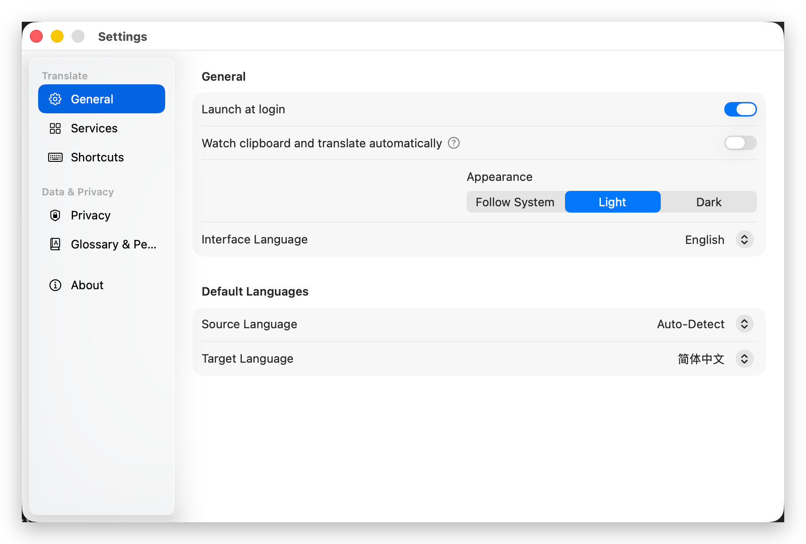Click the Privacy shield icon

coord(55,215)
